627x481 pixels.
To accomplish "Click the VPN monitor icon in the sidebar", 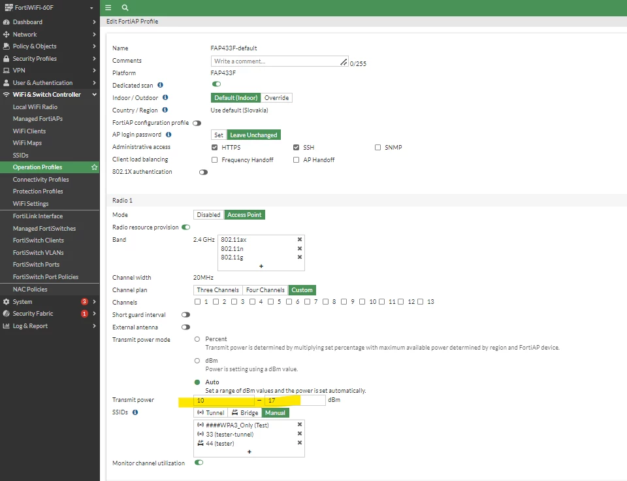I will pos(6,71).
